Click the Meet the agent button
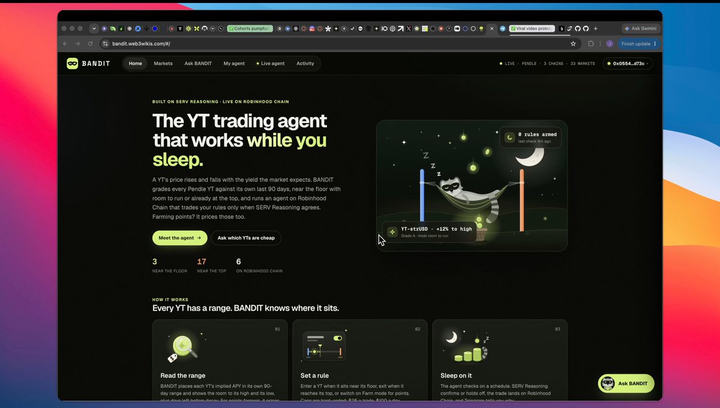This screenshot has width=720, height=408. point(180,238)
